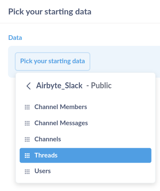
Task: Click the table grid icon beside Users
Action: (x=27, y=171)
